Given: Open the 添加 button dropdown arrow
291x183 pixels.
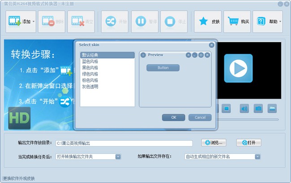Looking at the screenshot, I should point(34,22).
